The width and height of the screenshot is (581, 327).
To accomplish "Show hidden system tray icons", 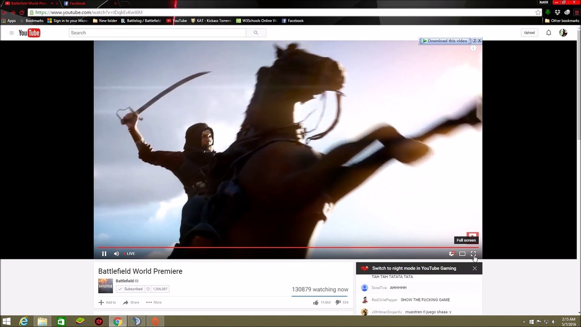I will click(524, 322).
